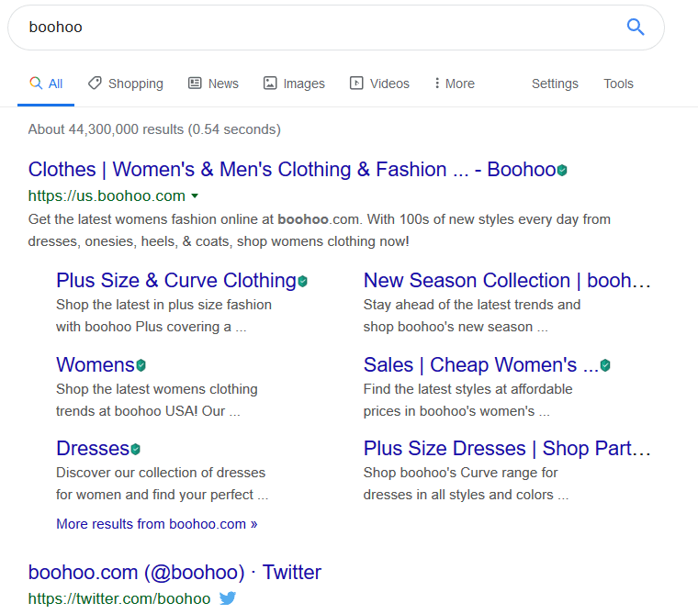Click shield badge next to Sales | Cheap Women's

(x=605, y=365)
